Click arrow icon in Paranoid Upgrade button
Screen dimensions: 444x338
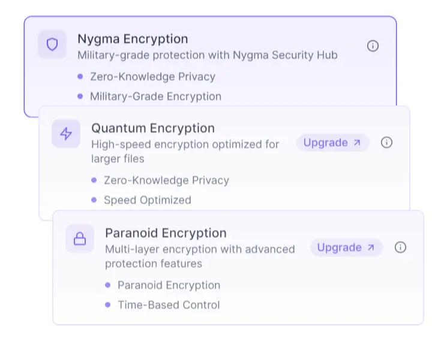point(371,248)
